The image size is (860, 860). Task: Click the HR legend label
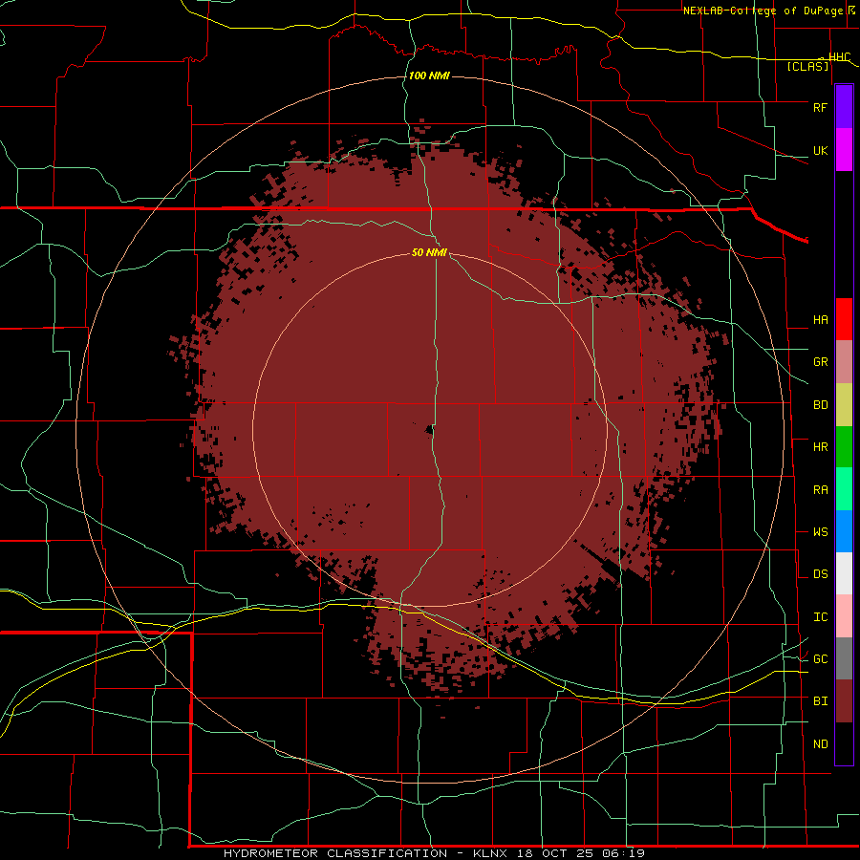[x=820, y=447]
